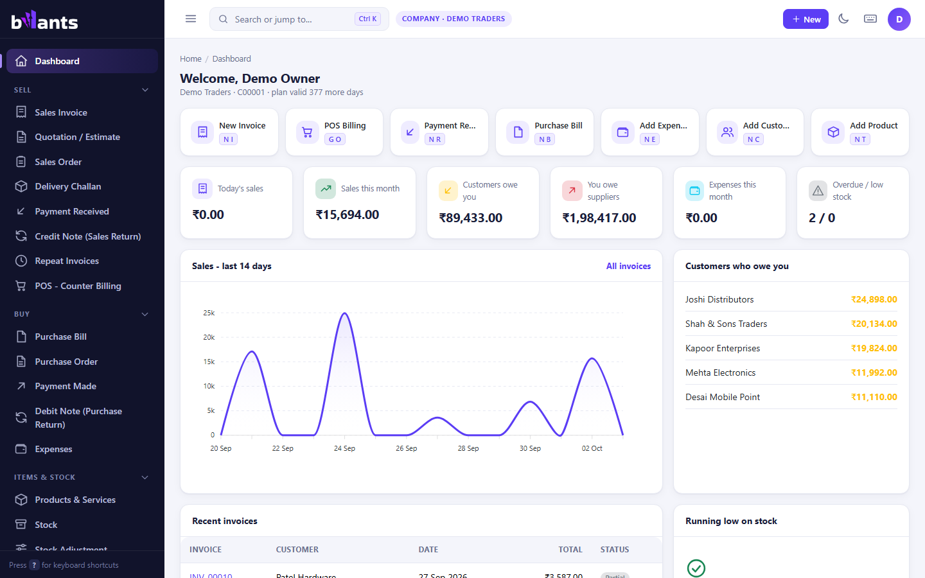The height and width of the screenshot is (578, 925).
Task: Select Mehta Electronics row
Action: 791,372
